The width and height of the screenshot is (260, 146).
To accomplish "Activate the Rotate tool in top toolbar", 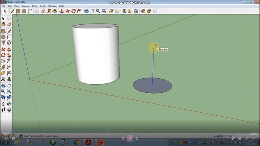I will pyautogui.click(x=74, y=11).
